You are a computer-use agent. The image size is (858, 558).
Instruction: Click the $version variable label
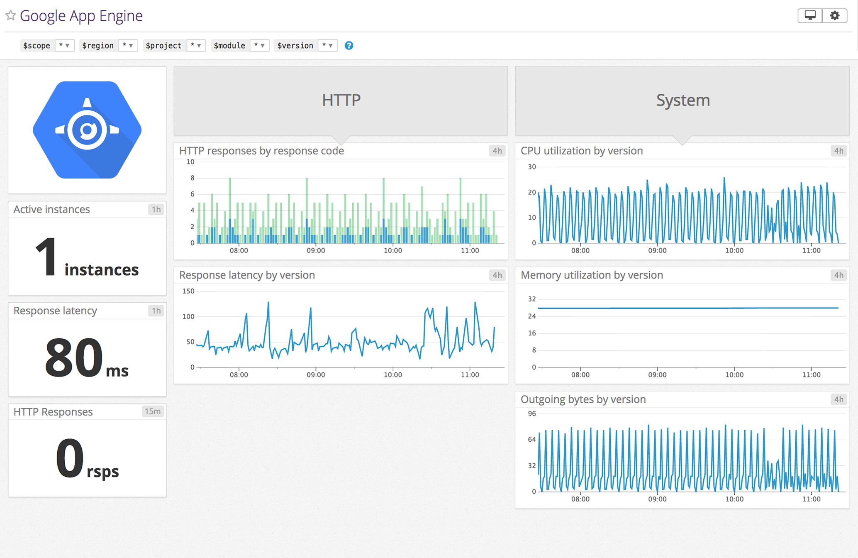pos(295,46)
